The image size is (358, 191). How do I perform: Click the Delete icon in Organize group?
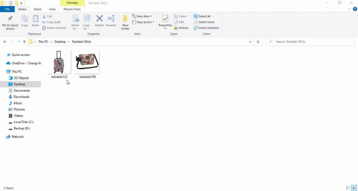99,19
